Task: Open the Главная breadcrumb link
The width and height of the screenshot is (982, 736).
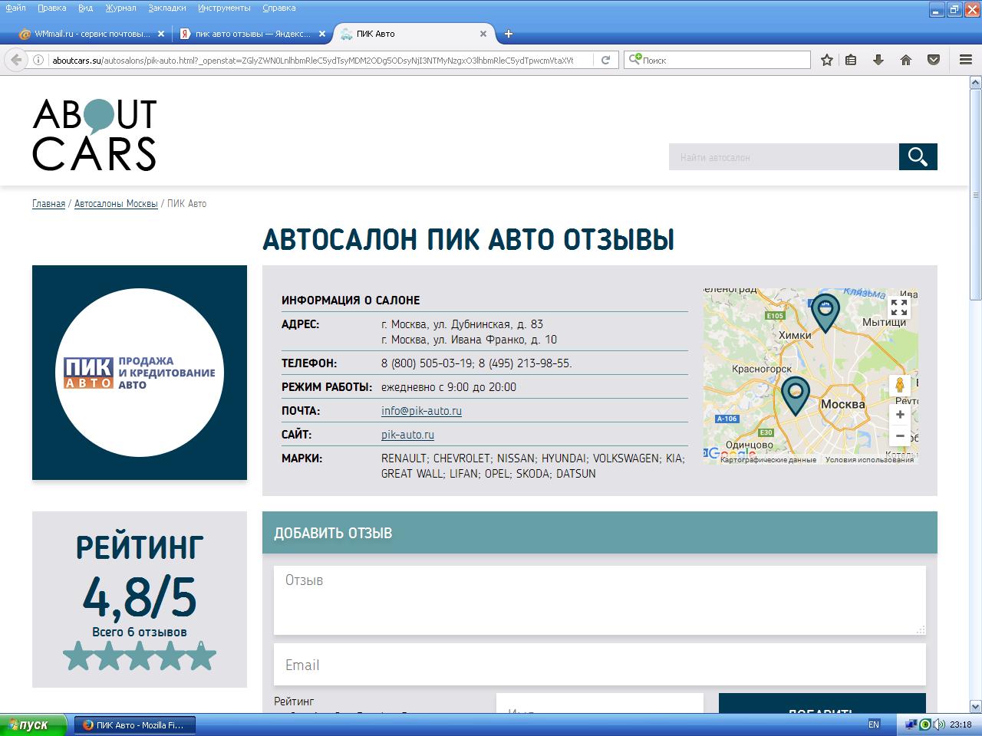Action: (x=48, y=204)
